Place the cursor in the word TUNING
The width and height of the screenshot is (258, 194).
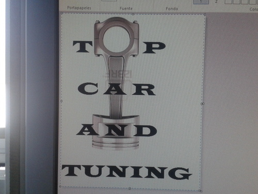[x=127, y=172]
